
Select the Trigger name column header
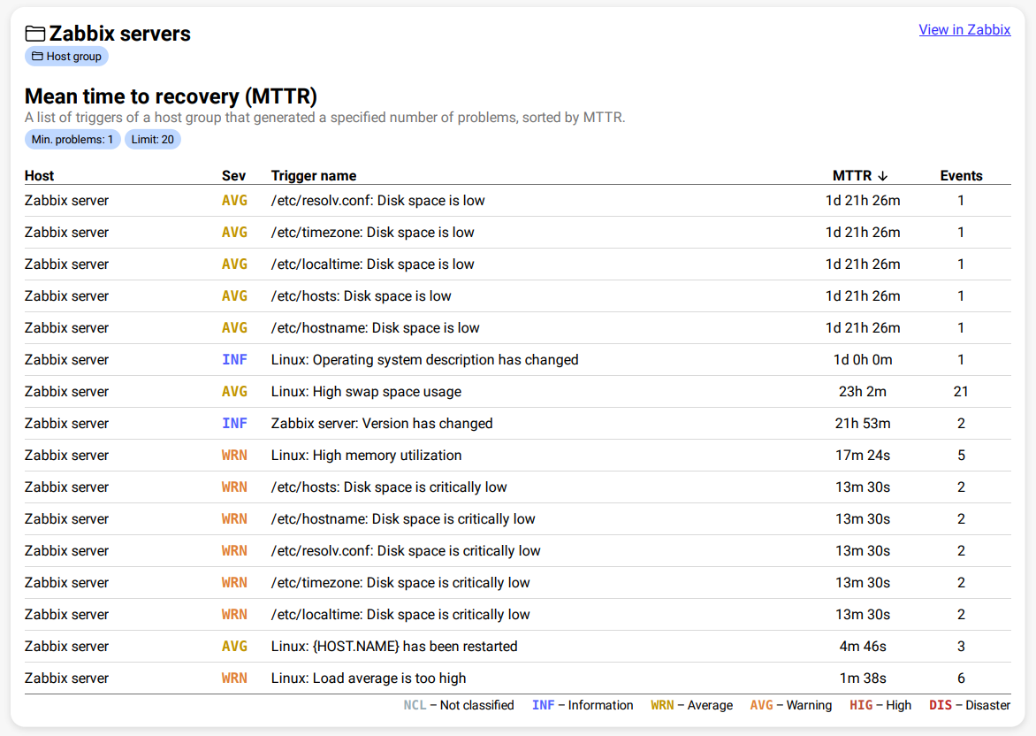point(314,175)
